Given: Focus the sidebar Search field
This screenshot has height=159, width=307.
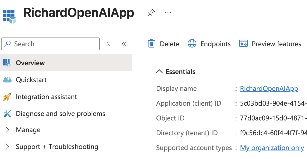Looking at the screenshot, I should tap(53, 44).
